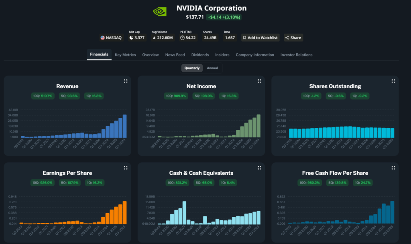This screenshot has width=411, height=244.
Task: Click the PE (TTM) gauge icon
Action: pos(182,38)
